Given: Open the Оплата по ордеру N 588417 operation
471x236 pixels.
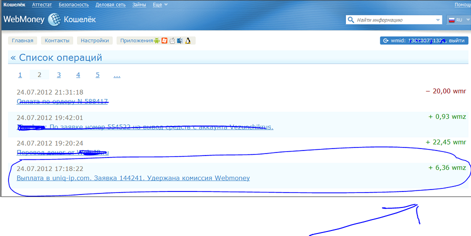Looking at the screenshot, I should tap(62, 101).
